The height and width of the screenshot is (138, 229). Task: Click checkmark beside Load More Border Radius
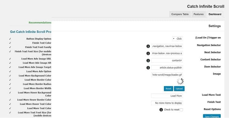click(10, 84)
